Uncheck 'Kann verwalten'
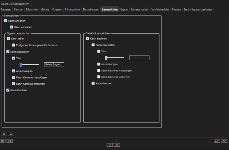The width and height of the screenshot is (229, 150). (11, 27)
